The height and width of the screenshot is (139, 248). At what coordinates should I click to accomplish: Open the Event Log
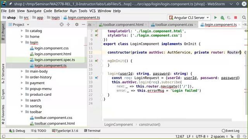231,131
